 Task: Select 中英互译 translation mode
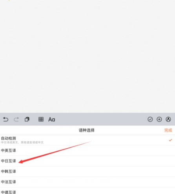tap(87, 150)
